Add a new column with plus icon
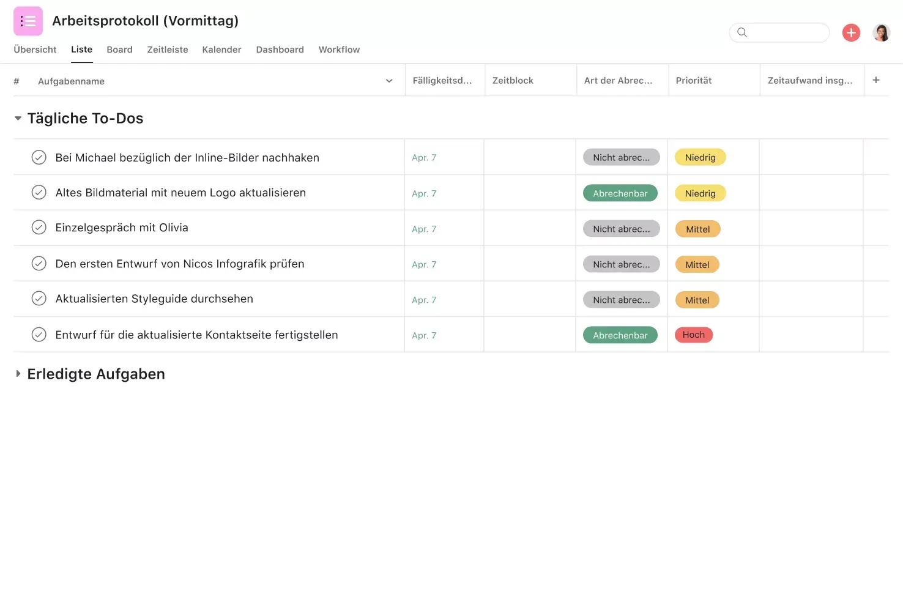Screen dimensions: 903x602 click(x=876, y=80)
